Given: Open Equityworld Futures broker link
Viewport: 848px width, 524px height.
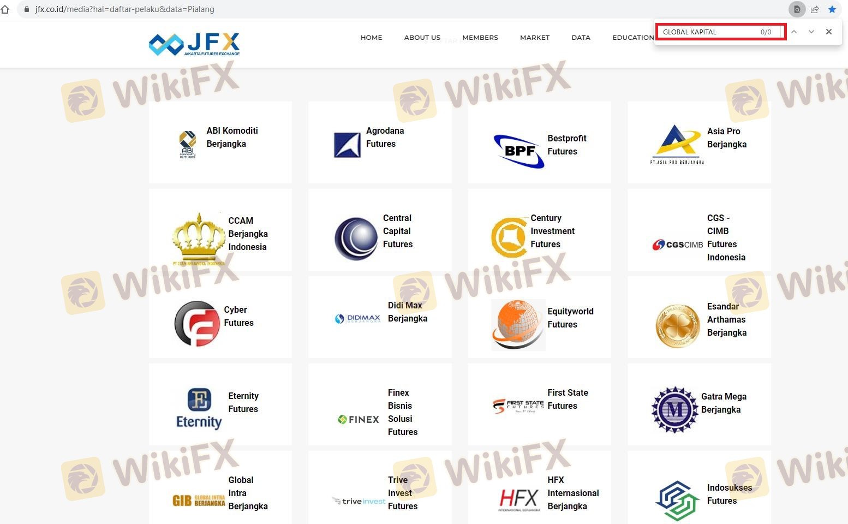Looking at the screenshot, I should tap(570, 318).
